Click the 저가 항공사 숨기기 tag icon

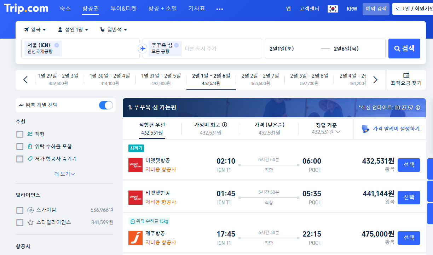[x=30, y=159]
